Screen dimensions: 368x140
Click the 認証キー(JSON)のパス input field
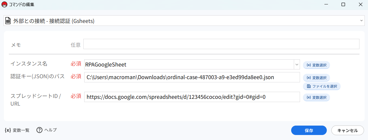[x=192, y=77]
